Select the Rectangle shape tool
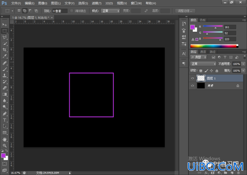This screenshot has width=247, height=175. click(x=5, y=133)
